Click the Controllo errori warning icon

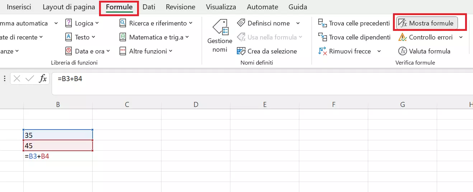(x=403, y=37)
